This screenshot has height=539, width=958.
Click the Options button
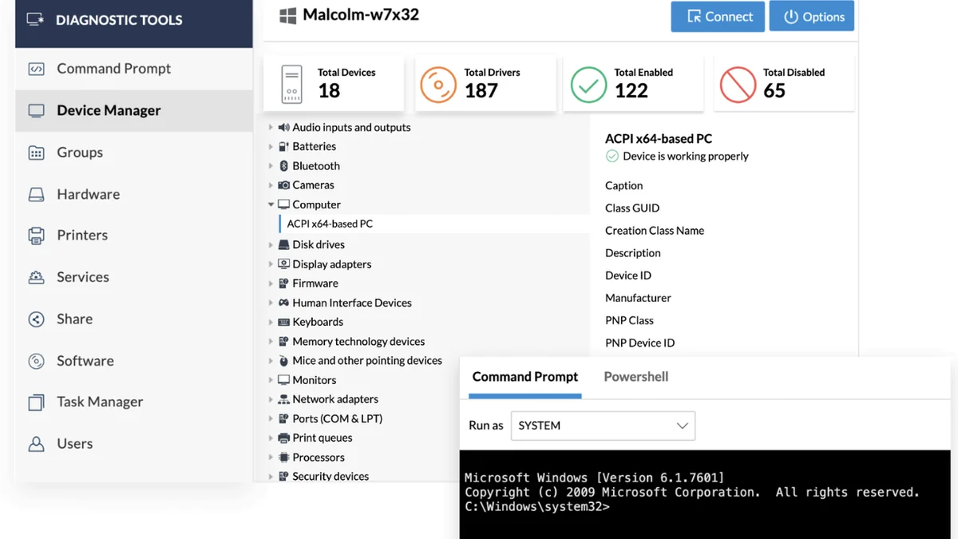[811, 17]
